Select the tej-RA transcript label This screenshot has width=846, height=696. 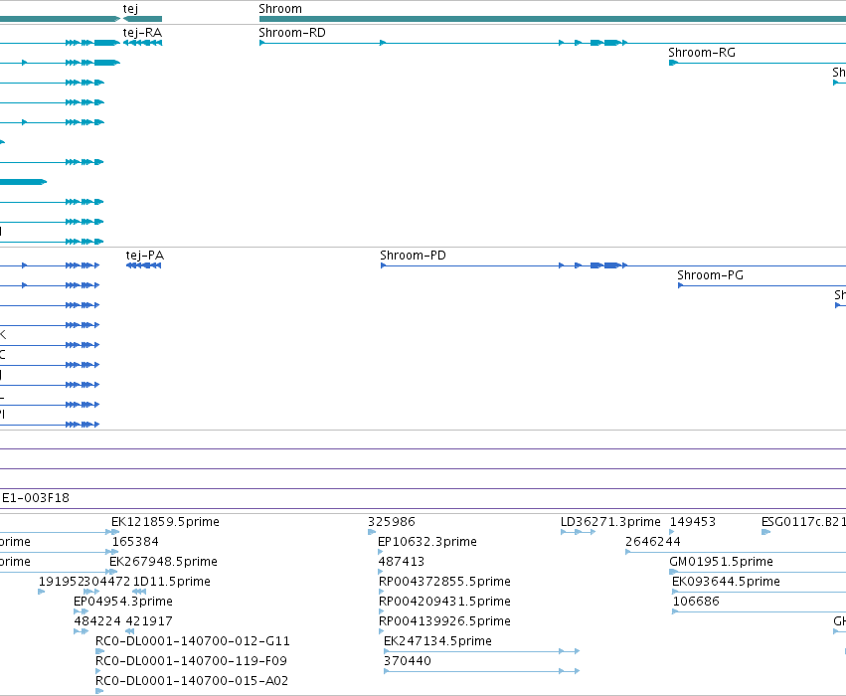(x=142, y=33)
